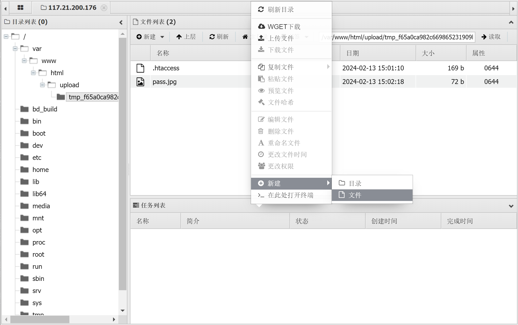This screenshot has height=325, width=518.
Task: Open the boot folder
Action: click(x=39, y=133)
